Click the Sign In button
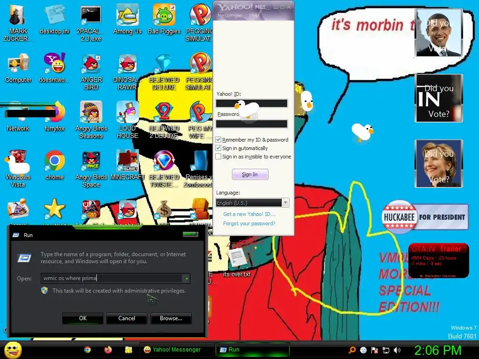479x359 pixels. coord(250,174)
